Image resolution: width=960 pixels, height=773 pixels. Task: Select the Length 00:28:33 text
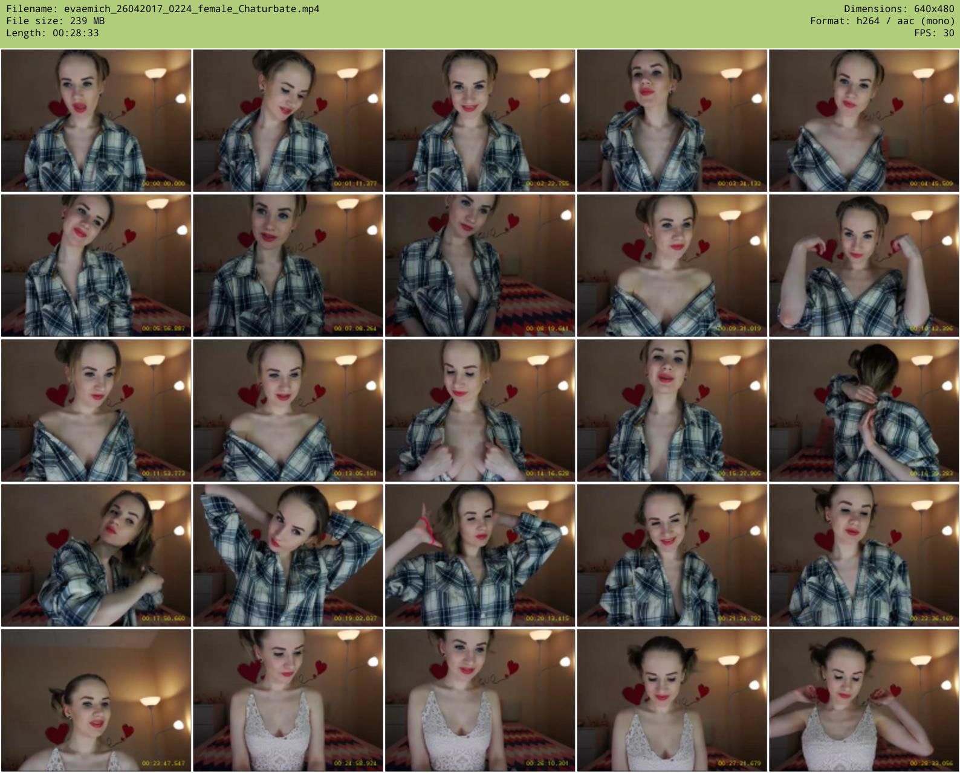[53, 33]
